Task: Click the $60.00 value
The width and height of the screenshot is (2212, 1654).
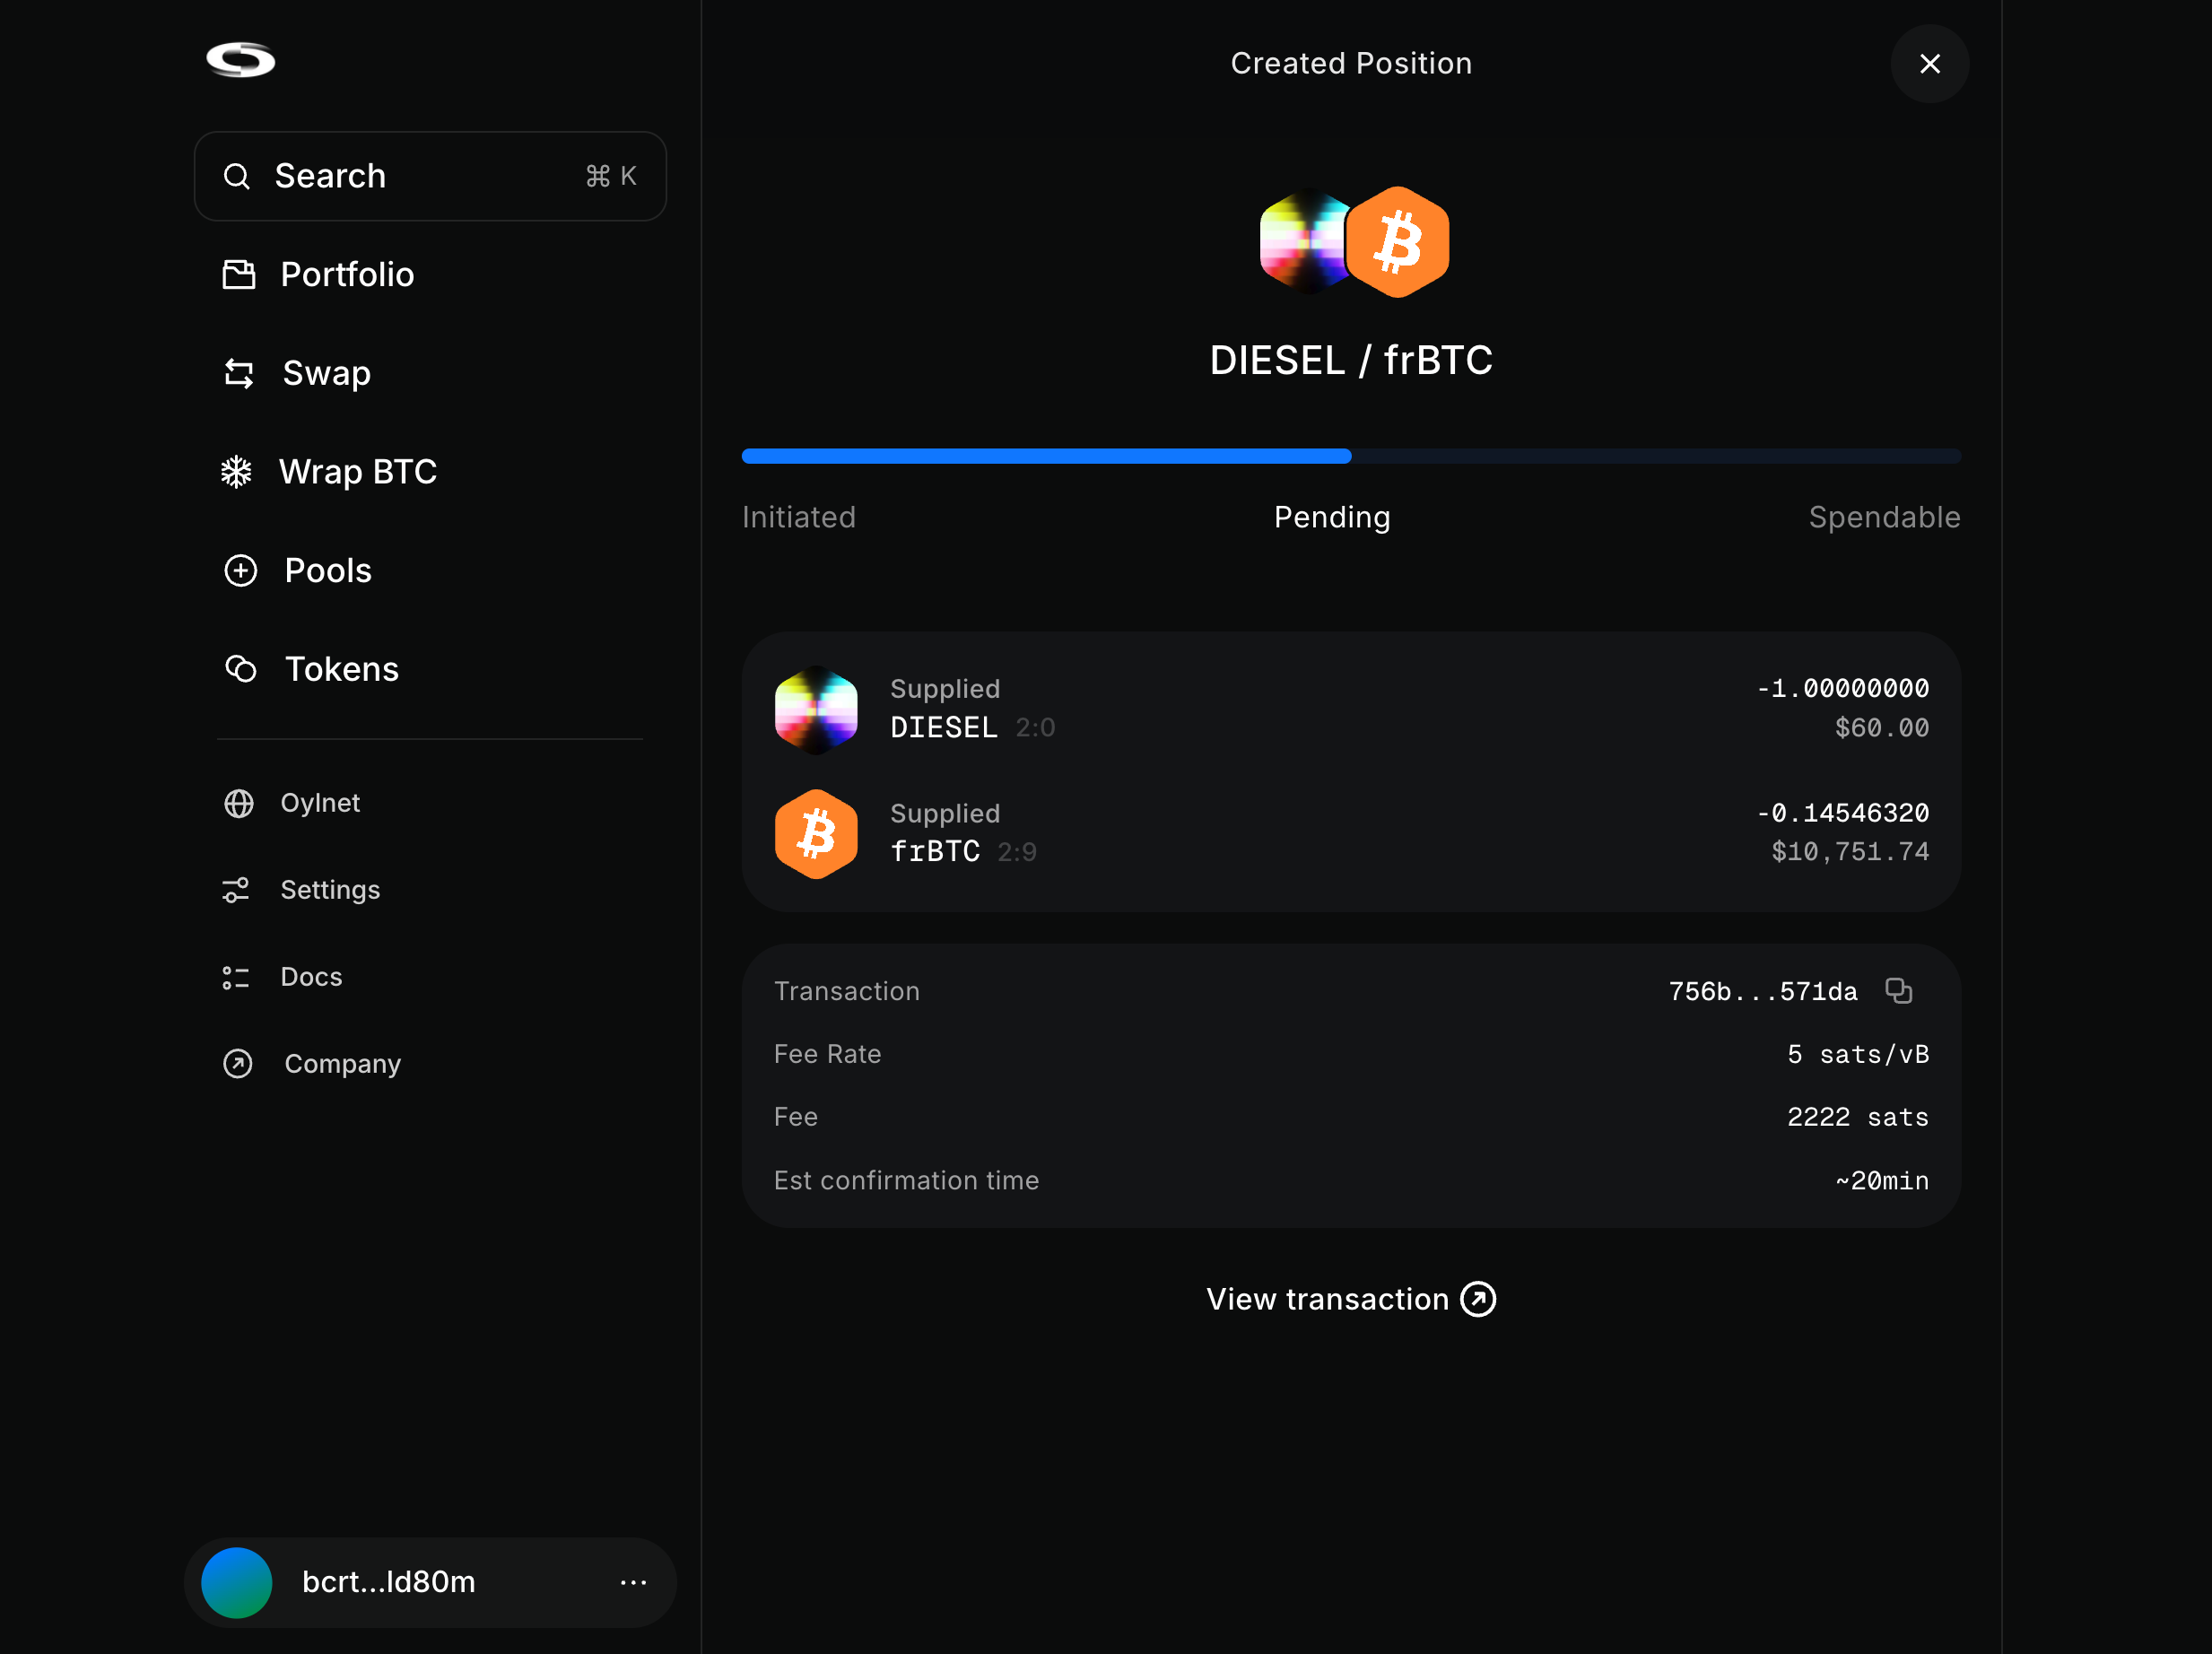Action: coord(1882,728)
